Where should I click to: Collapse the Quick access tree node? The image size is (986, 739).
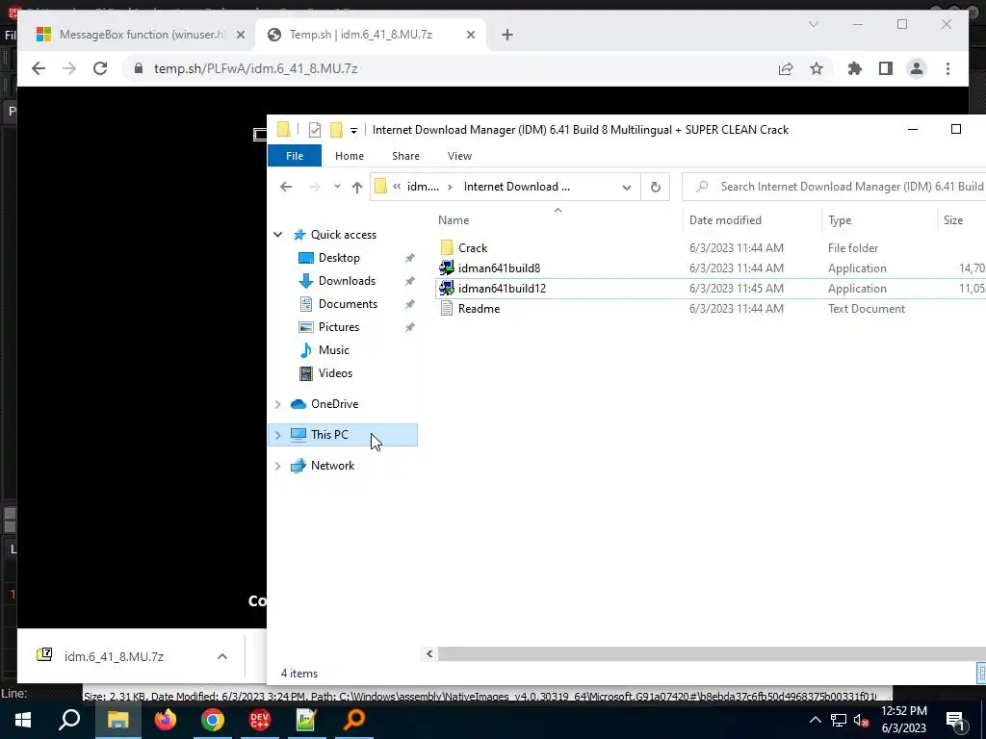(278, 235)
